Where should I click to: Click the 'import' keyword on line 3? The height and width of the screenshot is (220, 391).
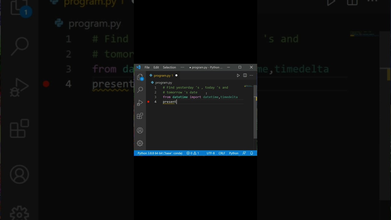195,97
